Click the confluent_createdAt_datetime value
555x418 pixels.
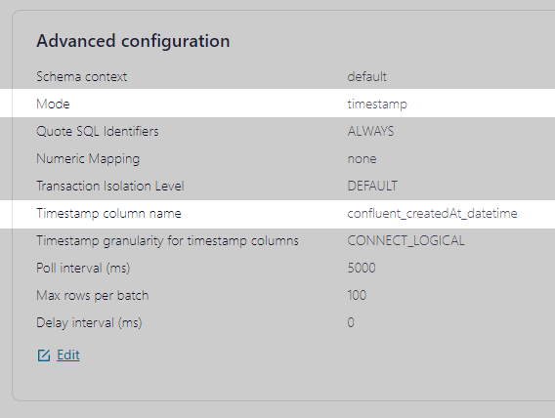(432, 213)
